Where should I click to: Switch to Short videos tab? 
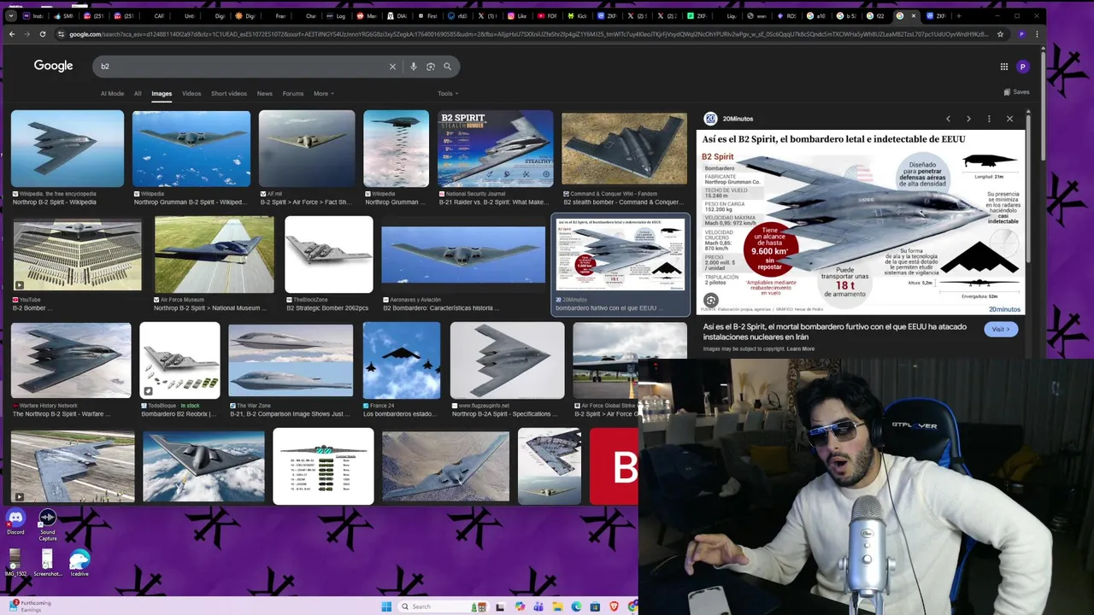coord(229,93)
